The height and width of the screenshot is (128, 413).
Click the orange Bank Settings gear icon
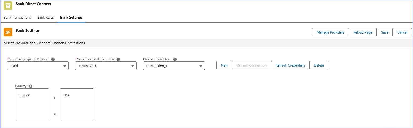[x=8, y=32]
